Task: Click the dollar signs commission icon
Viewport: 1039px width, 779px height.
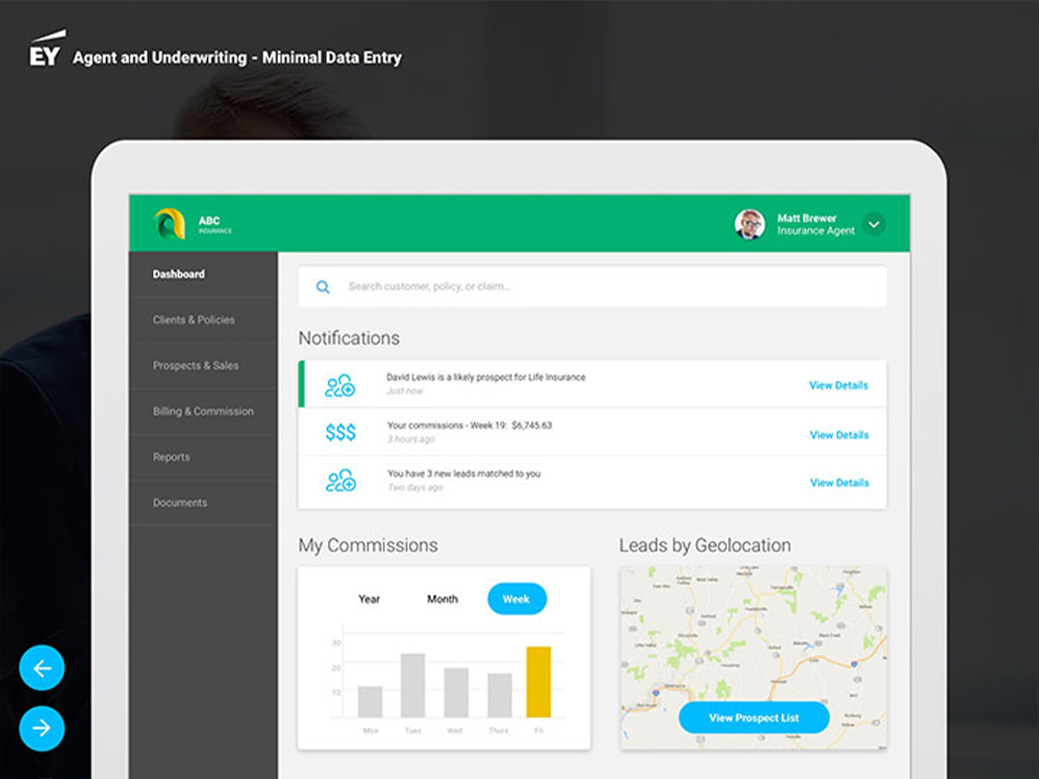Action: [x=340, y=434]
